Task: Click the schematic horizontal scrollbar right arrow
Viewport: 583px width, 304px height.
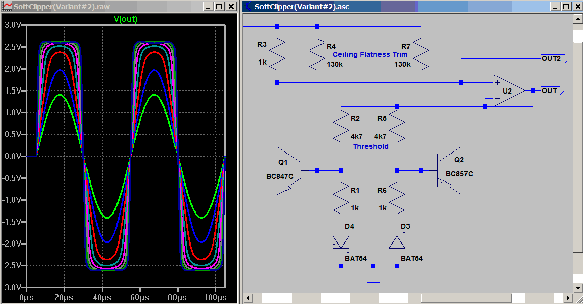Action: coord(568,298)
